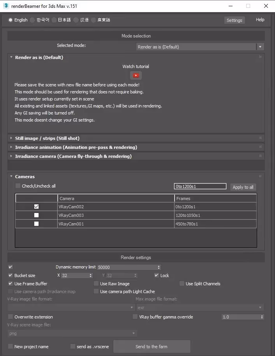This screenshot has width=275, height=356.
Task: Click Send to the farm button
Action: click(x=152, y=347)
